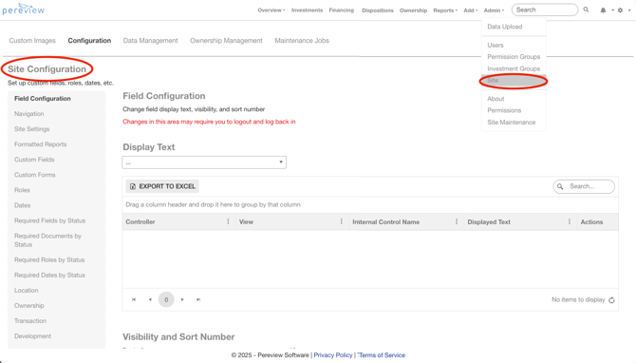Viewport: 636px width, 363px height.
Task: Open Internal Control Name column menu dots
Action: pos(457,221)
